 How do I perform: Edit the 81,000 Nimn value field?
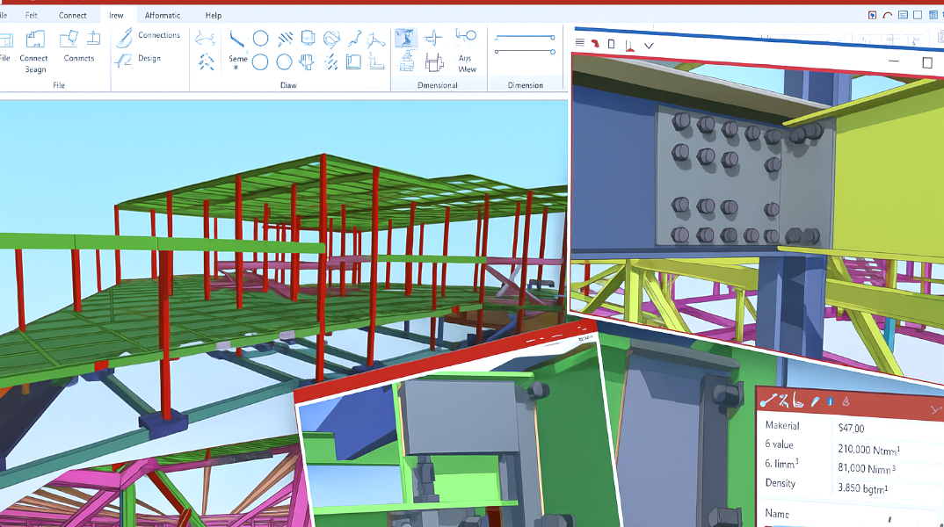tap(867, 467)
